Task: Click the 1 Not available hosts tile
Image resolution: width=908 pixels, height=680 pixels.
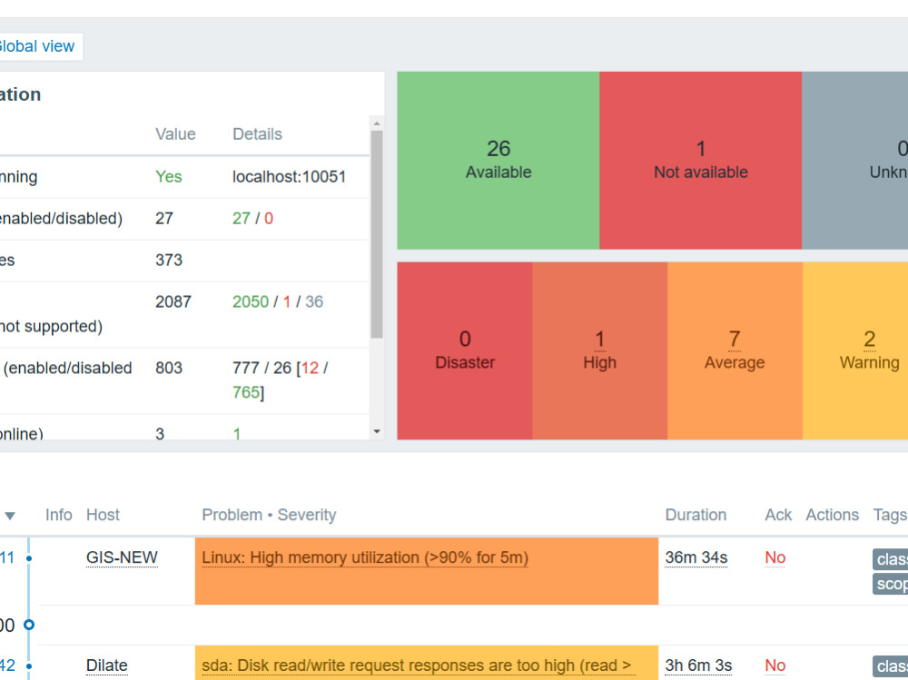Action: 701,161
